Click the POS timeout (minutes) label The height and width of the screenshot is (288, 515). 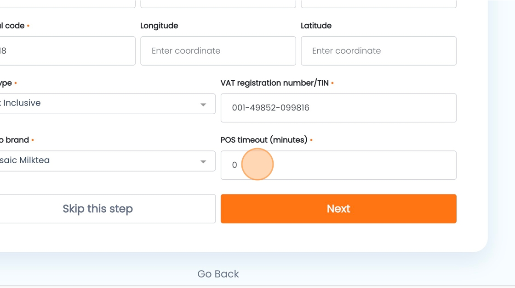pyautogui.click(x=264, y=140)
